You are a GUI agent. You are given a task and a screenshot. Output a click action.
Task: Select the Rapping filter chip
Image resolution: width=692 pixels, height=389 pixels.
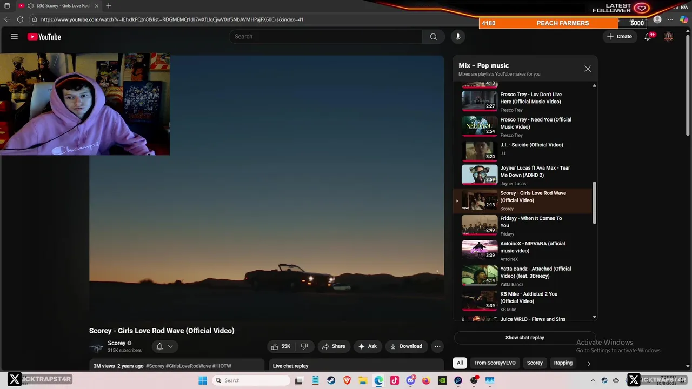(563, 363)
